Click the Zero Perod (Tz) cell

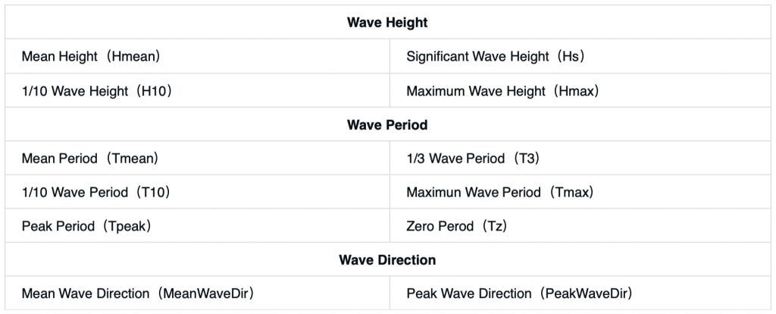[456, 226]
